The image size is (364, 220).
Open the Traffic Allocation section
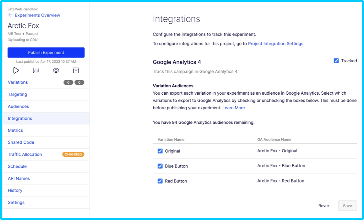click(25, 154)
